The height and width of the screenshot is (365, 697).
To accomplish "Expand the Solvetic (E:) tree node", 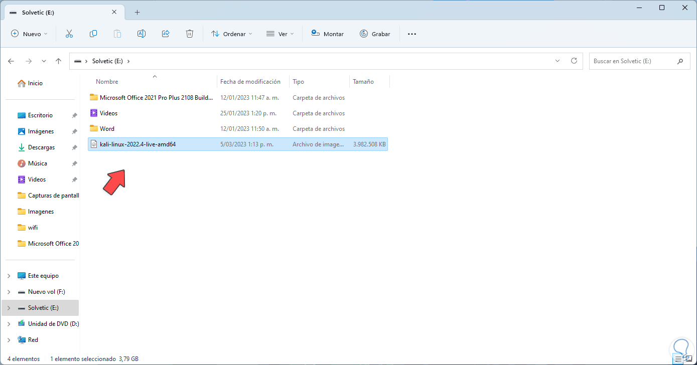I will 9,308.
